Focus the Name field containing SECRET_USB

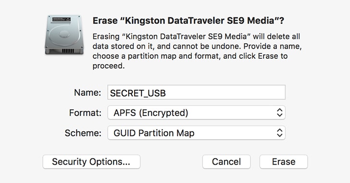coord(197,92)
